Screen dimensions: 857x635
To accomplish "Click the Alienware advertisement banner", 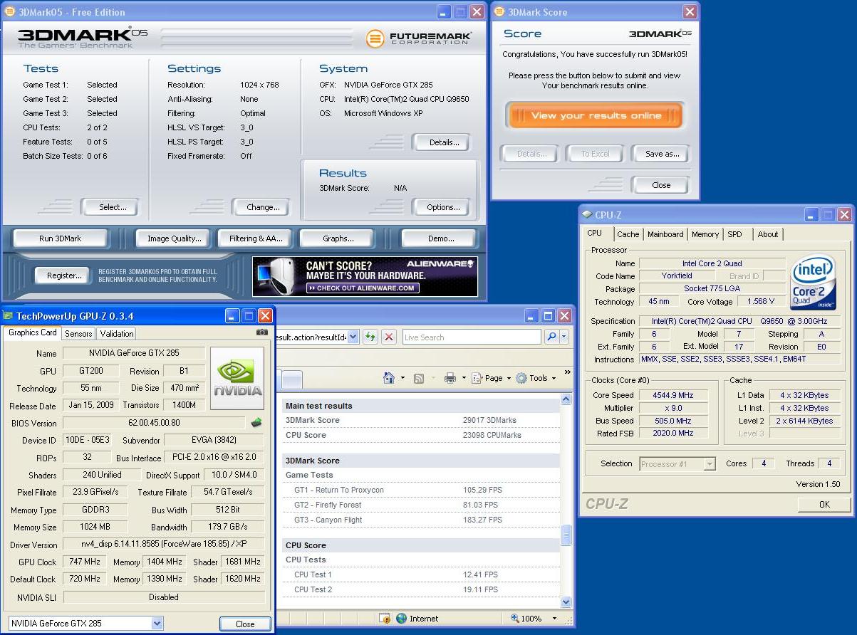I will [365, 277].
